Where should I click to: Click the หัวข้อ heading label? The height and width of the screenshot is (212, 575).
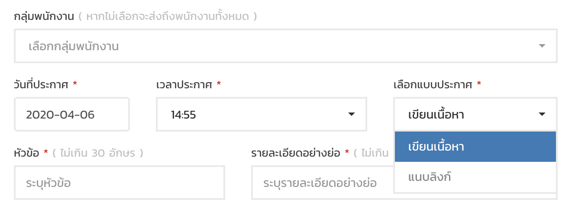pyautogui.click(x=26, y=153)
